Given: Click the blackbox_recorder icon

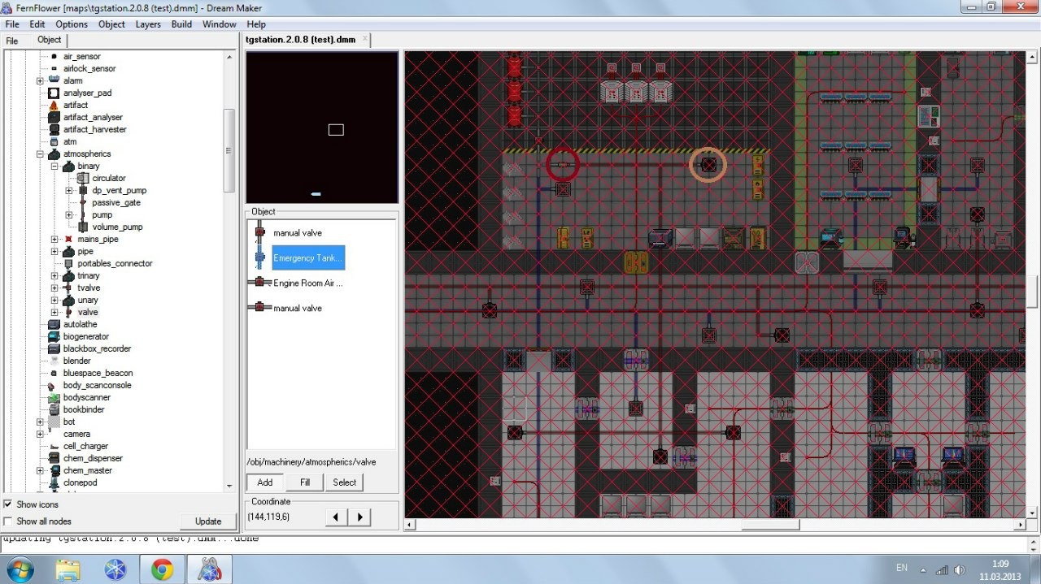Looking at the screenshot, I should [x=54, y=348].
